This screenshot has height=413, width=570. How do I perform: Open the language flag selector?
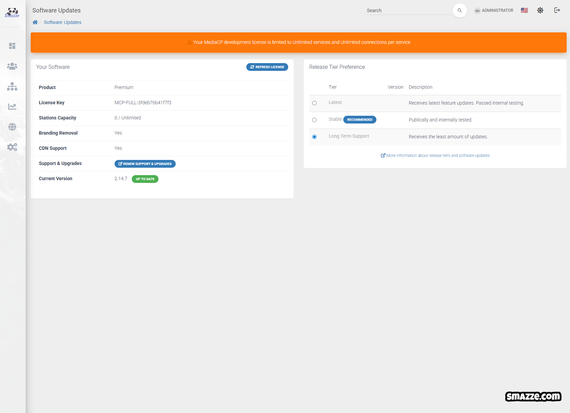pos(524,10)
